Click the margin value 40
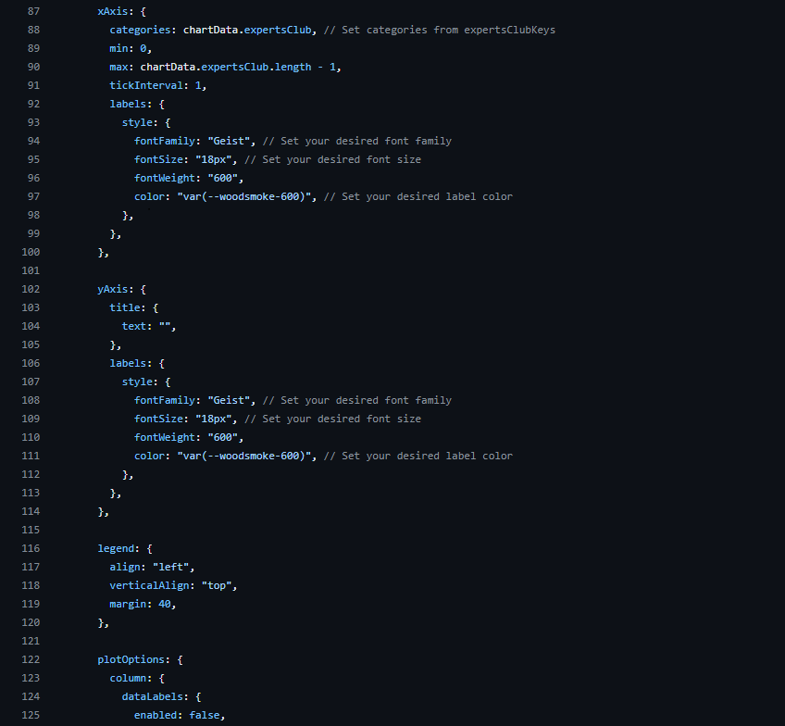The width and height of the screenshot is (785, 726). (164, 604)
